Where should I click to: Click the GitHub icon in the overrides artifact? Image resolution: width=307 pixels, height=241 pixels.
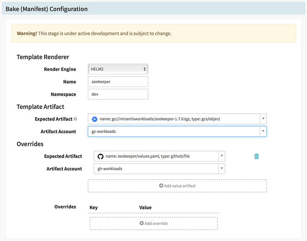(x=100, y=156)
